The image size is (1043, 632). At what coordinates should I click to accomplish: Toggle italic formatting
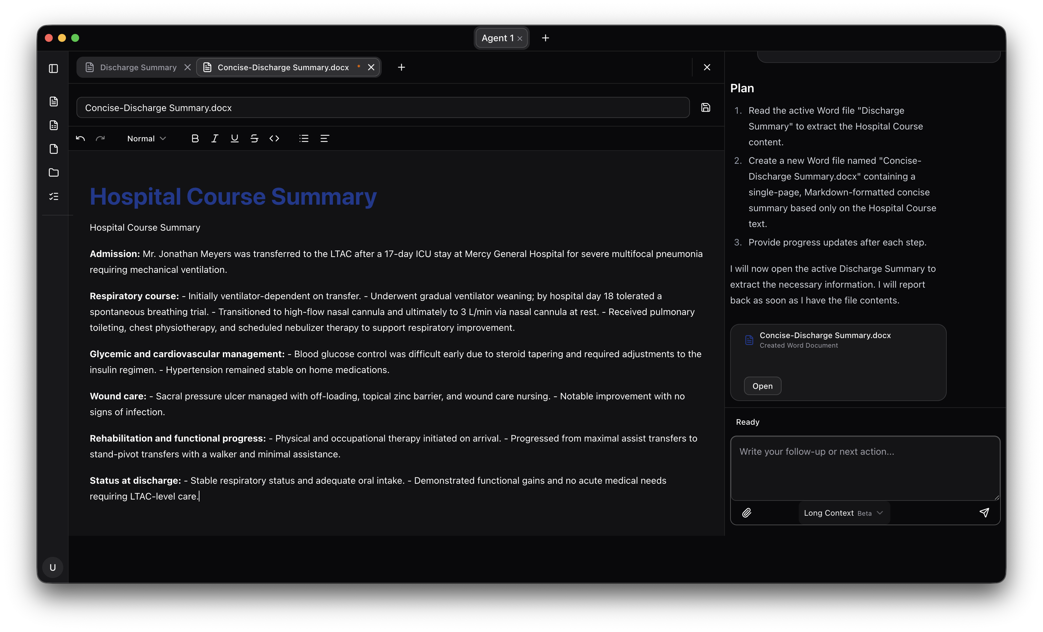(215, 138)
